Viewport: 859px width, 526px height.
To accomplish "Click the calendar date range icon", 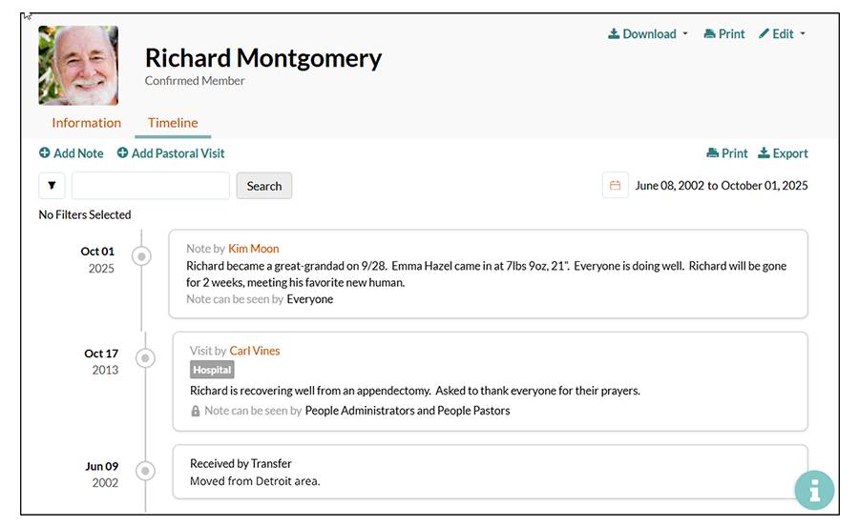I will pyautogui.click(x=615, y=185).
